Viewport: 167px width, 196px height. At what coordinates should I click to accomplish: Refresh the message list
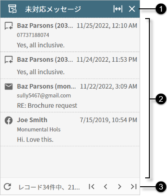coord(7,187)
